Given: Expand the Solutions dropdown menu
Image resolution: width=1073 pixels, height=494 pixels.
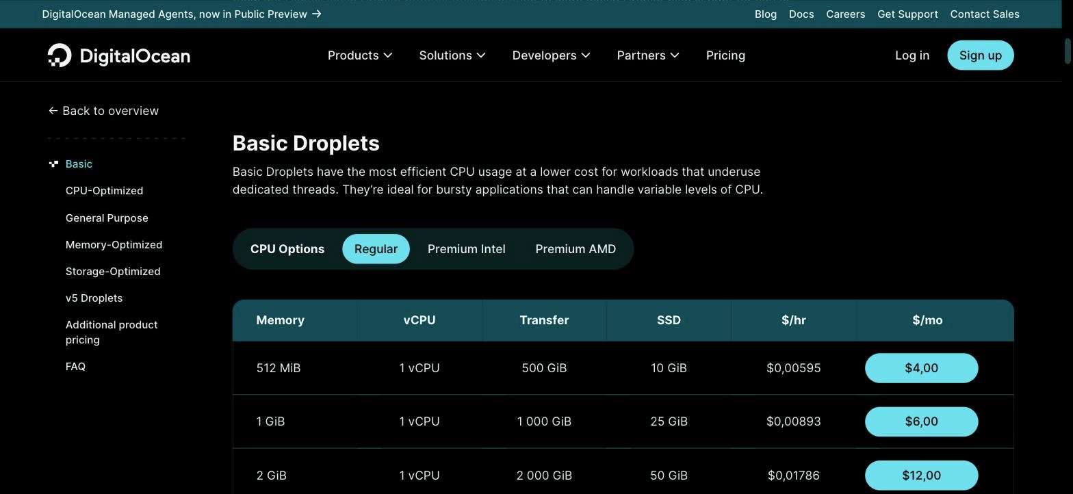Looking at the screenshot, I should pyautogui.click(x=452, y=55).
